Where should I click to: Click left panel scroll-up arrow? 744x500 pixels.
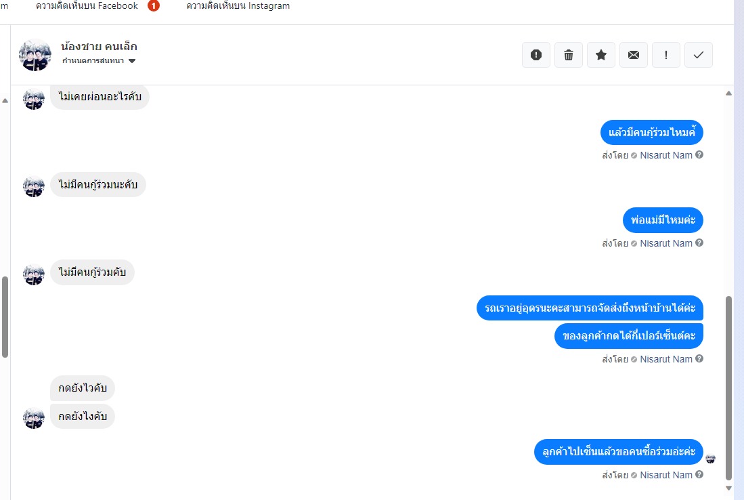5,101
